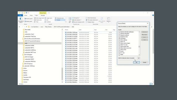The height and width of the screenshot is (100, 177).
Task: Click the Name column header
Action: point(66,30)
